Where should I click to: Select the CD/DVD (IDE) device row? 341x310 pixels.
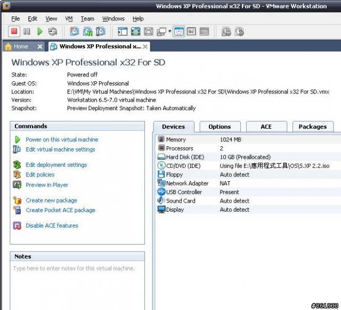pos(248,166)
